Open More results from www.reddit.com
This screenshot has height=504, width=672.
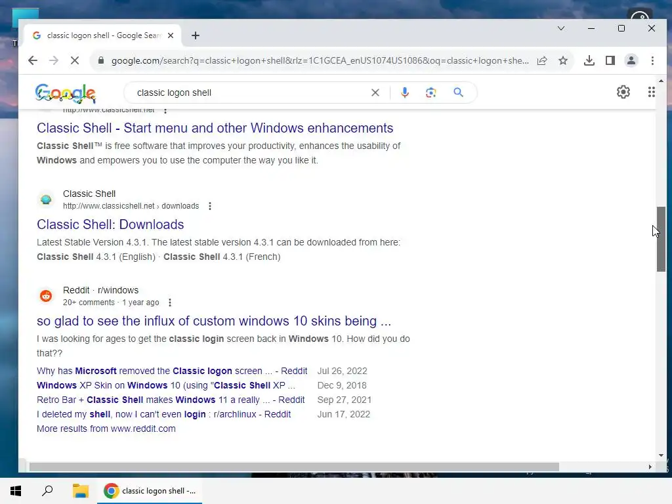106,429
